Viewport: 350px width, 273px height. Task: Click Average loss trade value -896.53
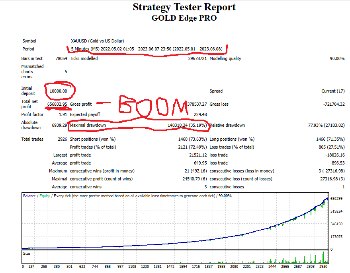tap(337, 163)
